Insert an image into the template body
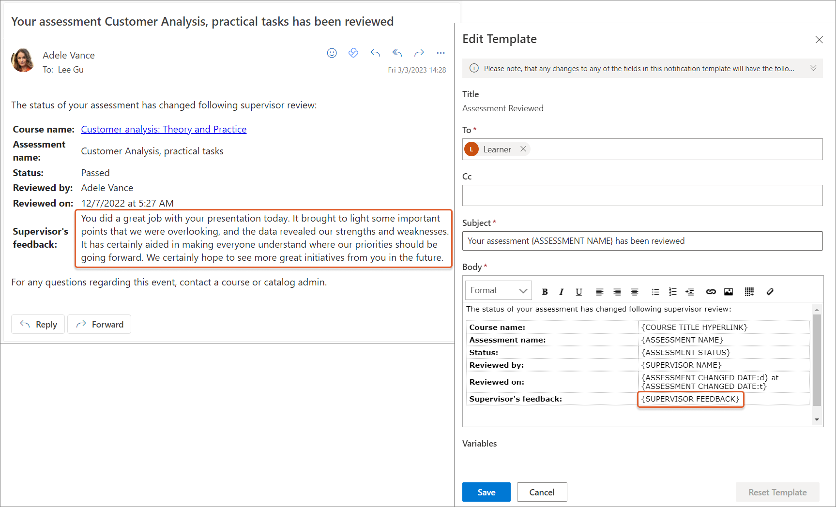 pyautogui.click(x=728, y=292)
